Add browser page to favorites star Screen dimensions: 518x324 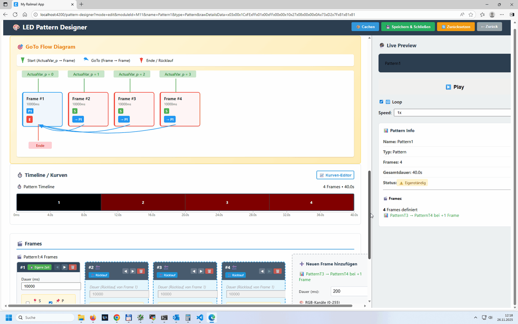[x=471, y=15]
